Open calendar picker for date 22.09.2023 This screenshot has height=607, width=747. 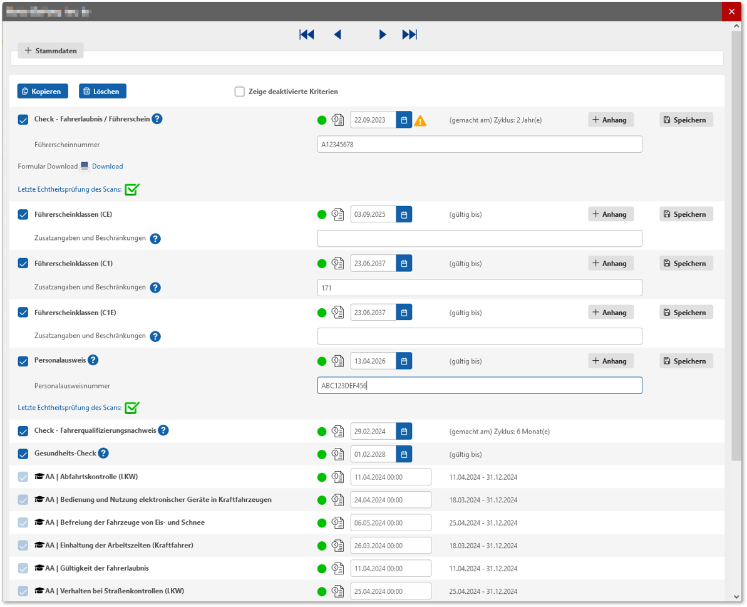coord(404,120)
